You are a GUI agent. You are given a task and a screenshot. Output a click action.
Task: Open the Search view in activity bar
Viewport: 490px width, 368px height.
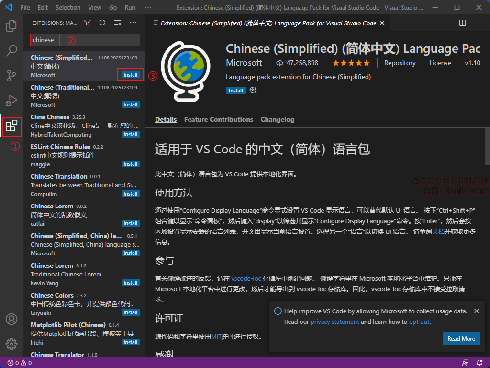[x=11, y=50]
